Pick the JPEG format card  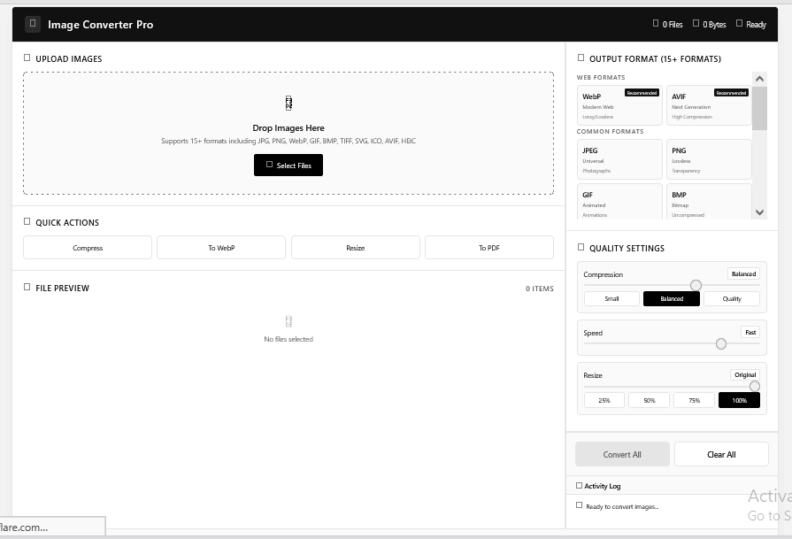tap(619, 159)
